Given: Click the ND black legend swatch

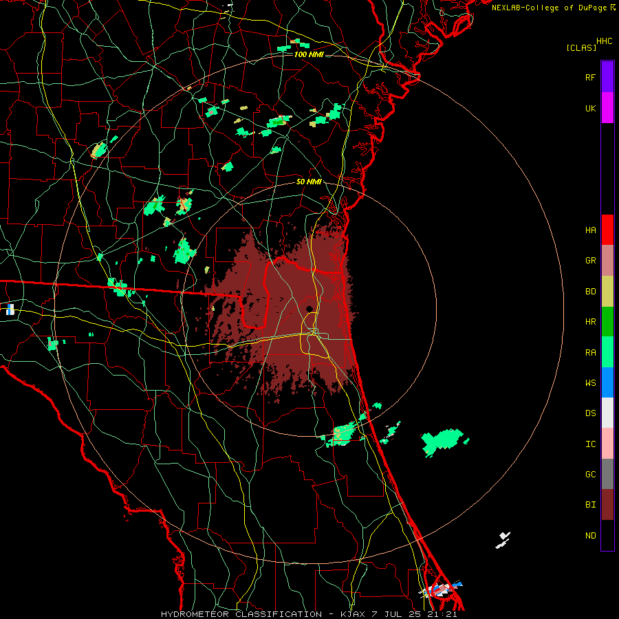Looking at the screenshot, I should [607, 535].
